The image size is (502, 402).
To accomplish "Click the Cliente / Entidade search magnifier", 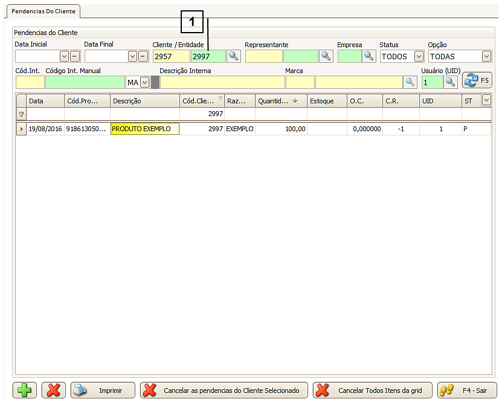I will 233,56.
